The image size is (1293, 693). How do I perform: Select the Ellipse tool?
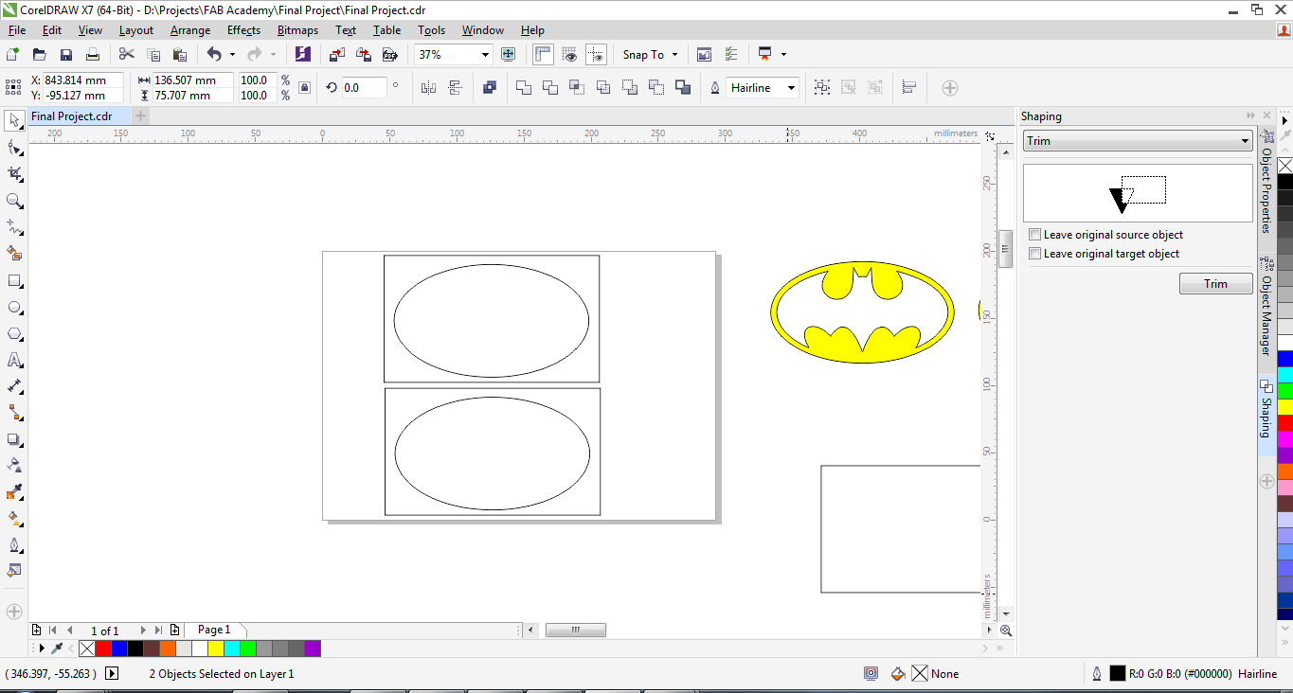coord(14,308)
